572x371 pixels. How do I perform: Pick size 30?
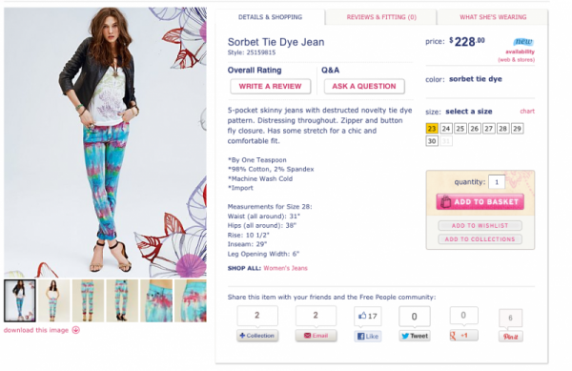(x=432, y=141)
